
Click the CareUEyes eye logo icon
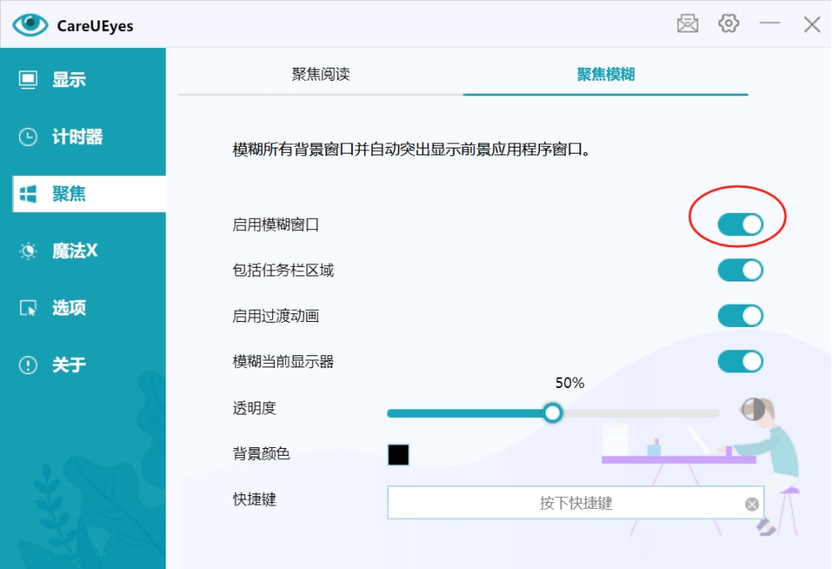pyautogui.click(x=31, y=25)
